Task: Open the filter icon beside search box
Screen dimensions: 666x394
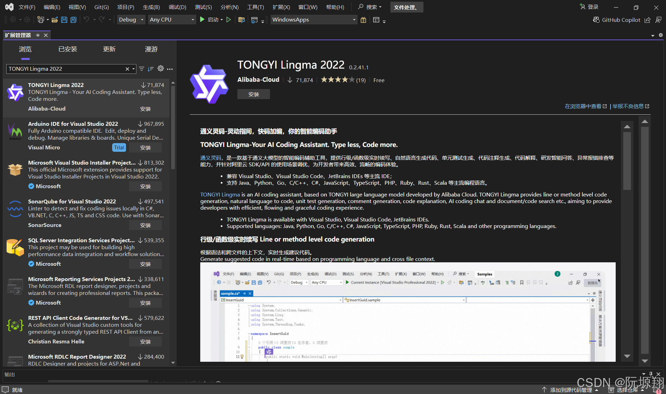Action: pos(142,69)
